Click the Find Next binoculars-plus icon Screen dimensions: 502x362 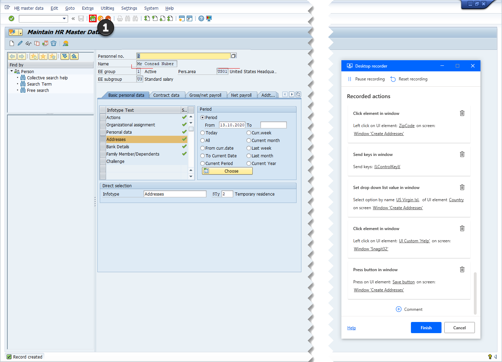[x=135, y=18]
